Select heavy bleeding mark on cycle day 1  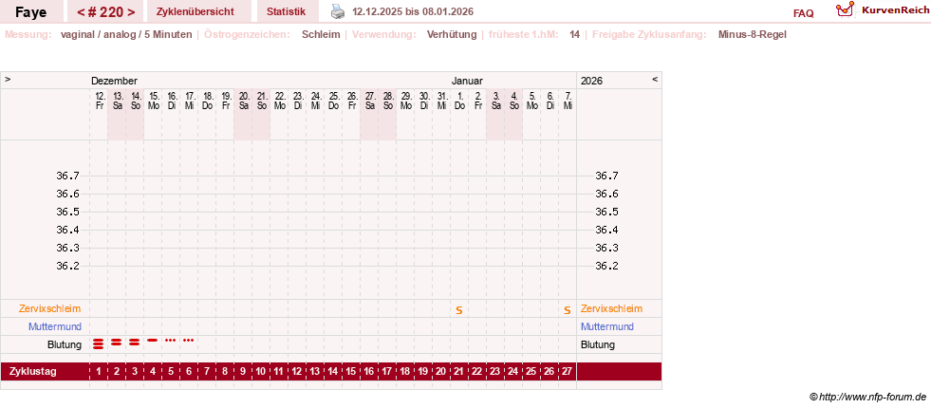click(99, 343)
